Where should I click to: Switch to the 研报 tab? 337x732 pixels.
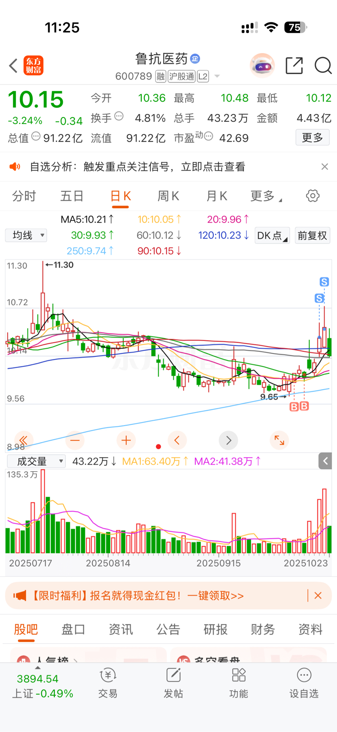pos(215,629)
